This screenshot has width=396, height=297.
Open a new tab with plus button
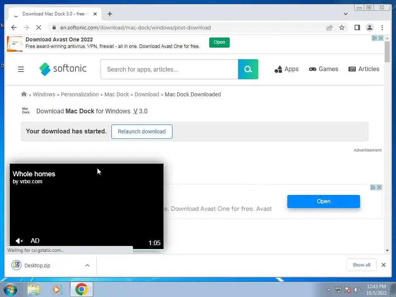coord(109,14)
